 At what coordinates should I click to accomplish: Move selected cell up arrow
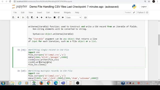(x=37, y=17)
